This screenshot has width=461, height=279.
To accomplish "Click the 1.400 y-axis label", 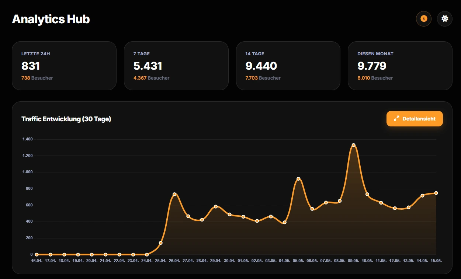I will [x=28, y=139].
